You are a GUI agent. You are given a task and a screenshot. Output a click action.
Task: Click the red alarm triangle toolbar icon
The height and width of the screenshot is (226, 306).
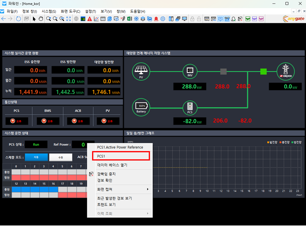point(90,19)
